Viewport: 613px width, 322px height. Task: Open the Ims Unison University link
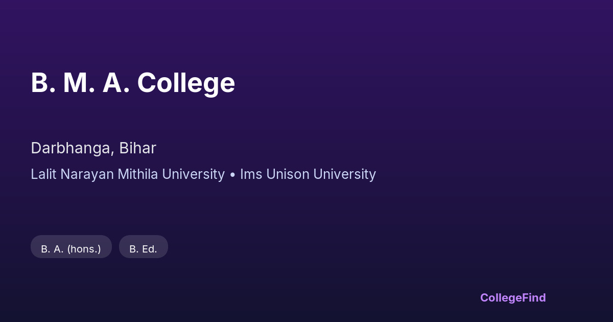pos(308,174)
